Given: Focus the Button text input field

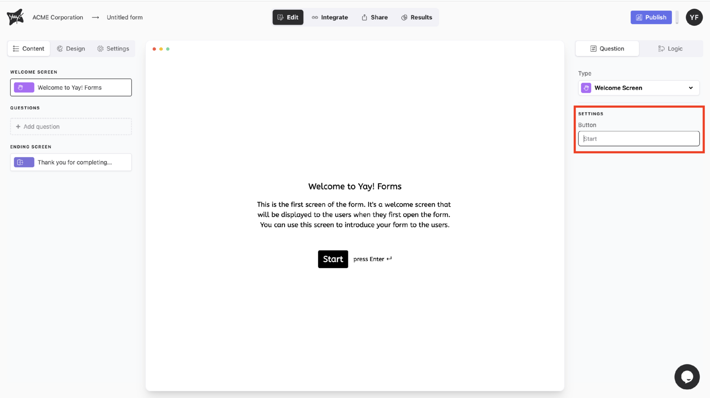Looking at the screenshot, I should [639, 139].
